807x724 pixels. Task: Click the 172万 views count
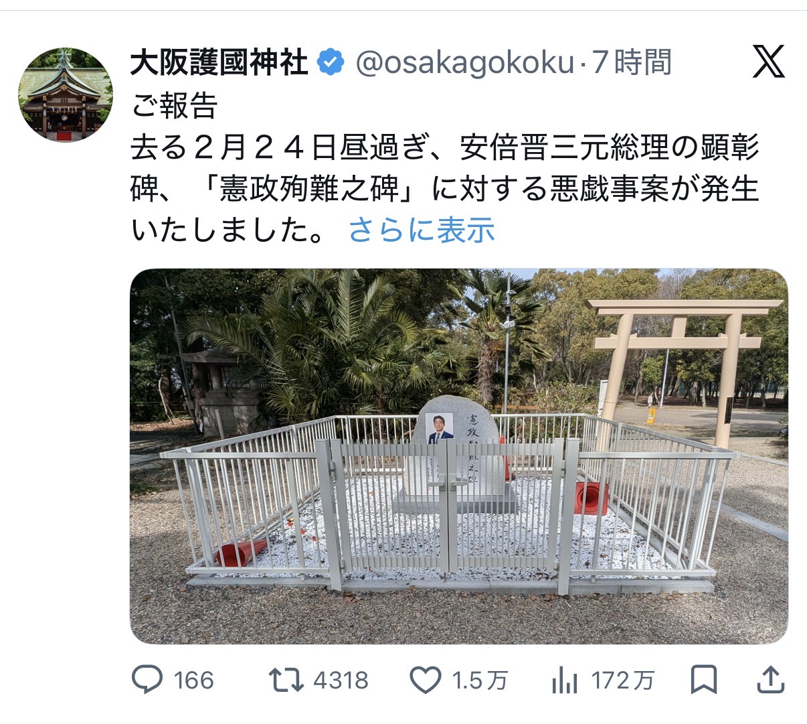click(x=622, y=681)
